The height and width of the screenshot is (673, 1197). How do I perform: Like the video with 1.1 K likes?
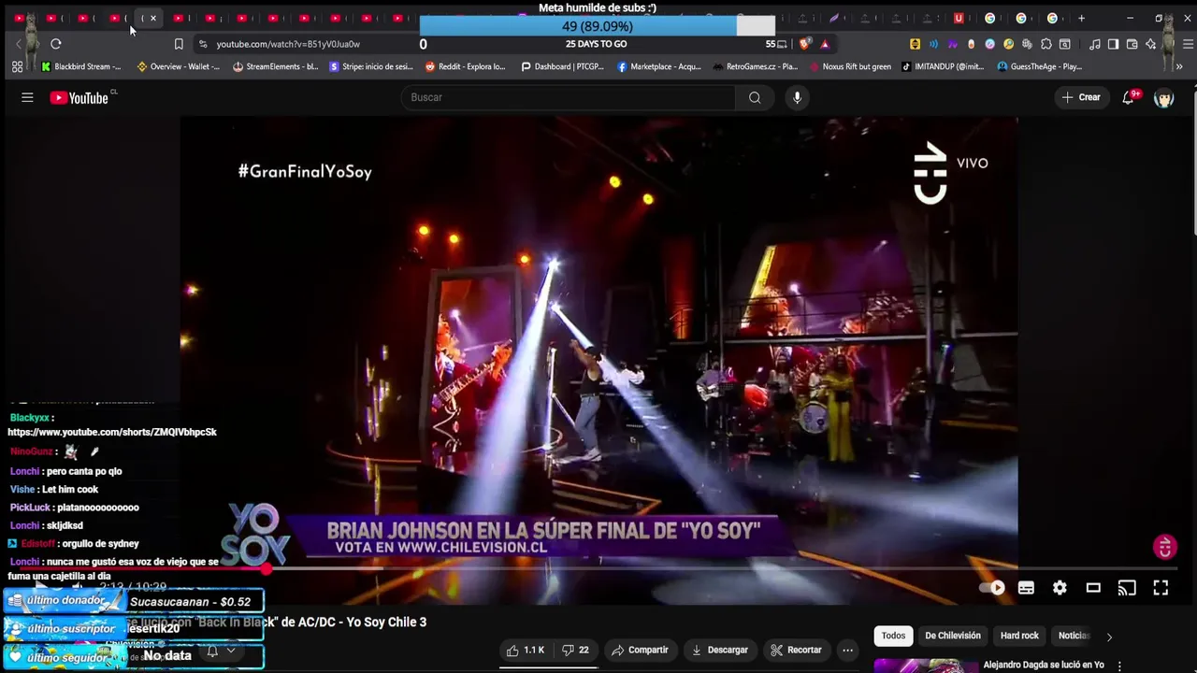(x=525, y=650)
